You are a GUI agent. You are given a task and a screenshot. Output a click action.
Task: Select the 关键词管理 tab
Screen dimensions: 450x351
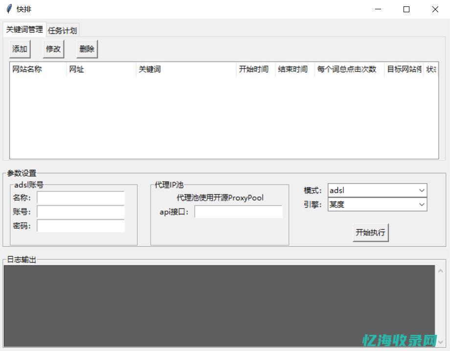[23, 29]
